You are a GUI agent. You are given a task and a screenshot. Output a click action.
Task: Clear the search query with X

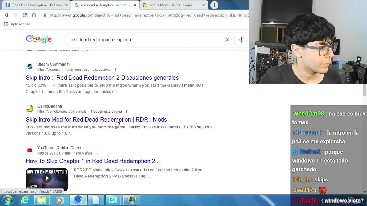coord(227,40)
